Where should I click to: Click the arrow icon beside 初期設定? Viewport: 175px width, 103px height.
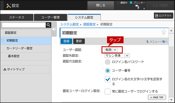click(2, 41)
